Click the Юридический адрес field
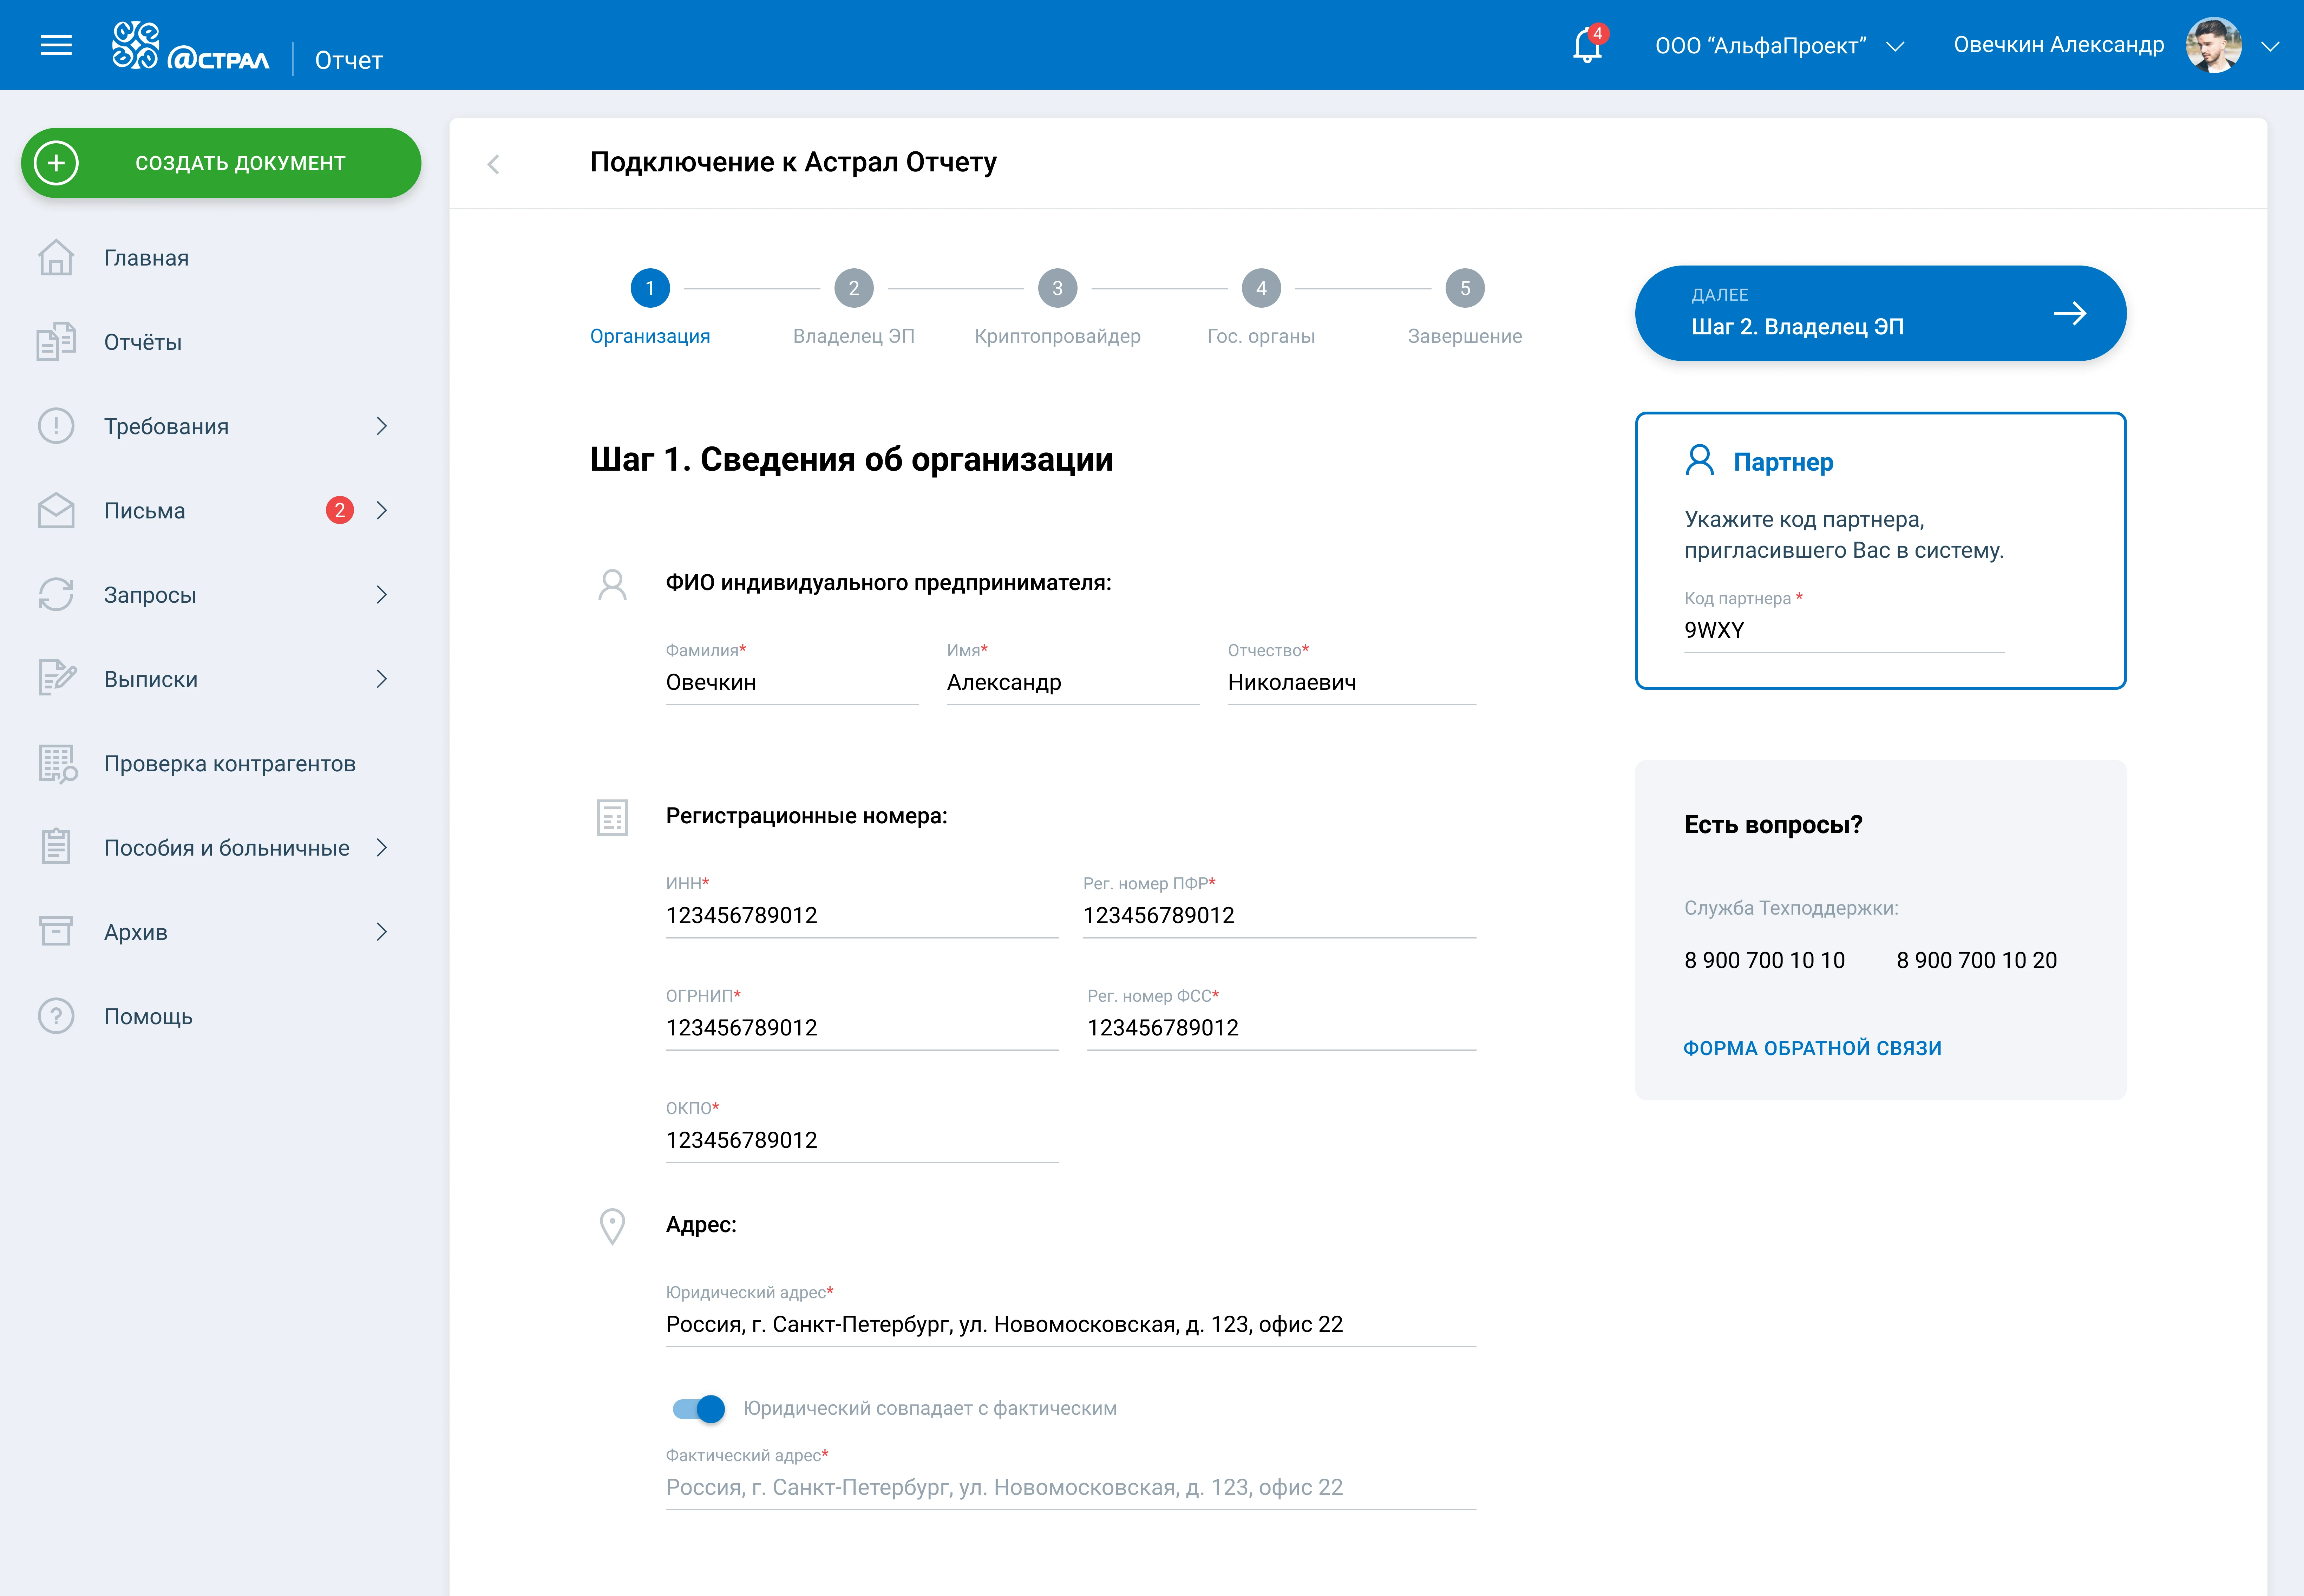Screen dimensions: 2304x1596 tap(1071, 1325)
